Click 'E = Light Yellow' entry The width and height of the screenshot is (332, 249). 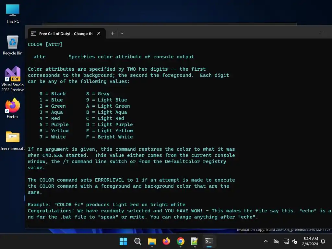point(110,131)
